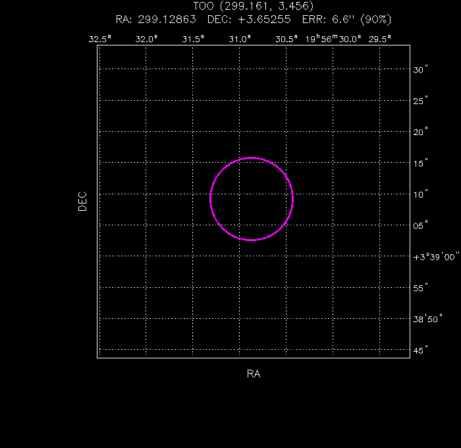Click the 15" declination tick label
The width and height of the screenshot is (461, 448).
point(420,163)
